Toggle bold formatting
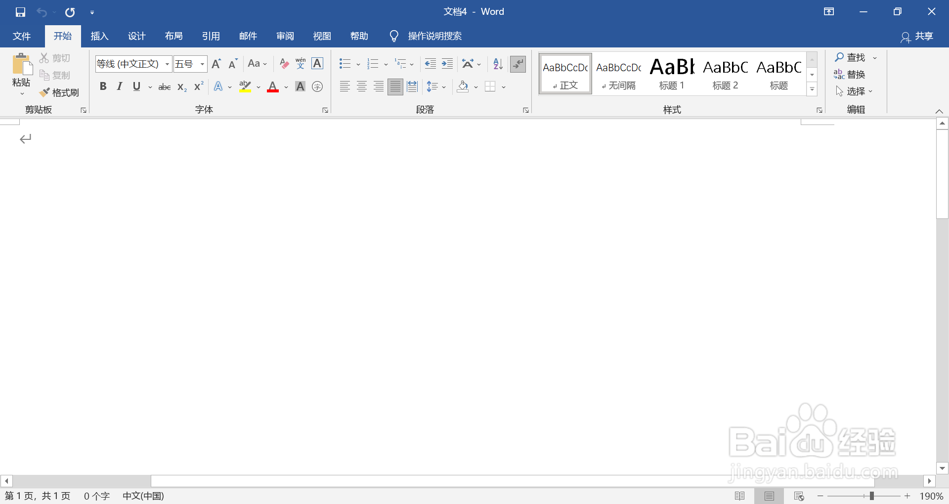 (103, 86)
